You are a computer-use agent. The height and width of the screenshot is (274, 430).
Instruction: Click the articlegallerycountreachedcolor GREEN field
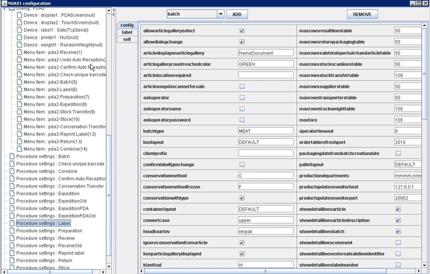(x=266, y=64)
